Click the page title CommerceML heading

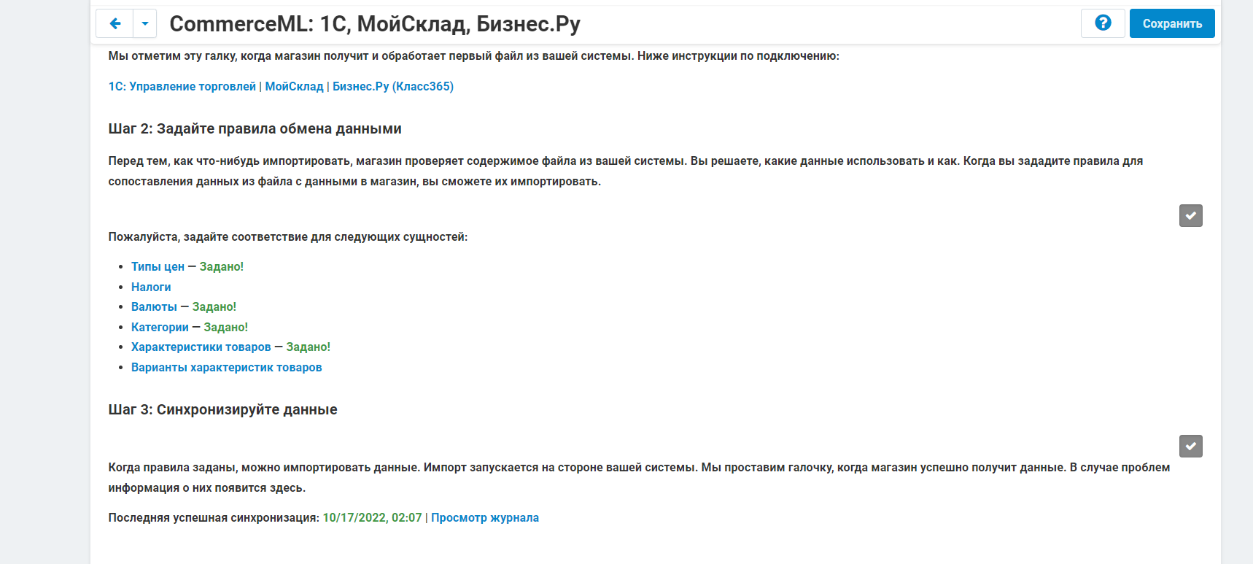pyautogui.click(x=375, y=24)
